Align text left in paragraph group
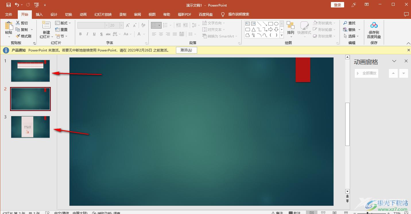Viewport: 411px width, 214px height. coord(154,34)
